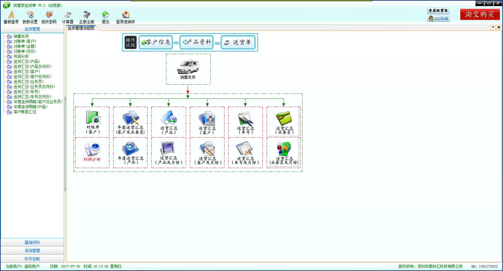Select 送货汇总(业务员及月份) tree item
Viewport: 503px width, 271px height.
pyautogui.click(x=34, y=87)
